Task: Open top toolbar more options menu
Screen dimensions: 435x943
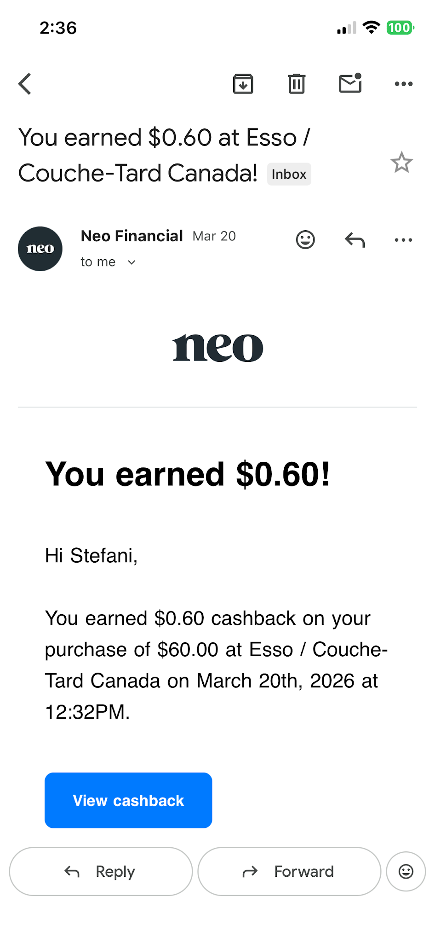Action: pyautogui.click(x=404, y=84)
